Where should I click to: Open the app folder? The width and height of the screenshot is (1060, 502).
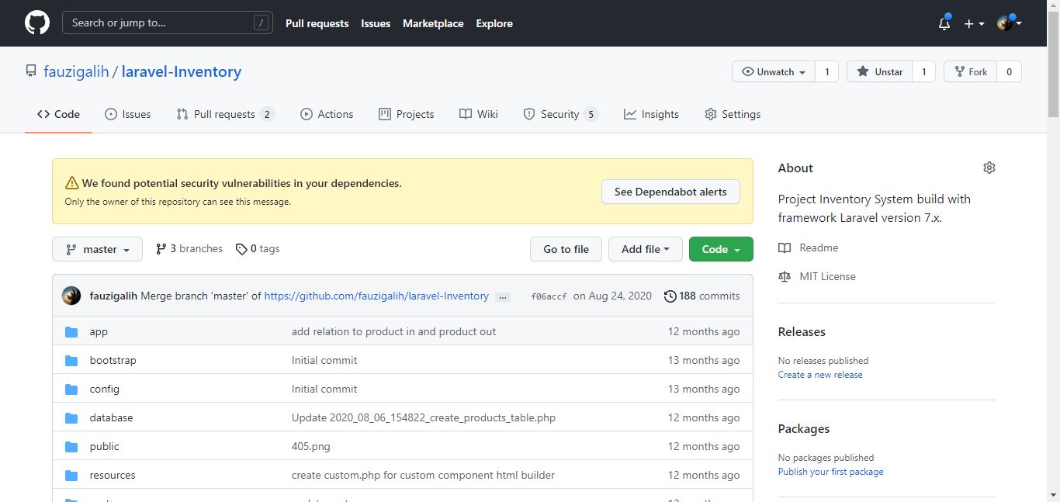click(x=99, y=331)
